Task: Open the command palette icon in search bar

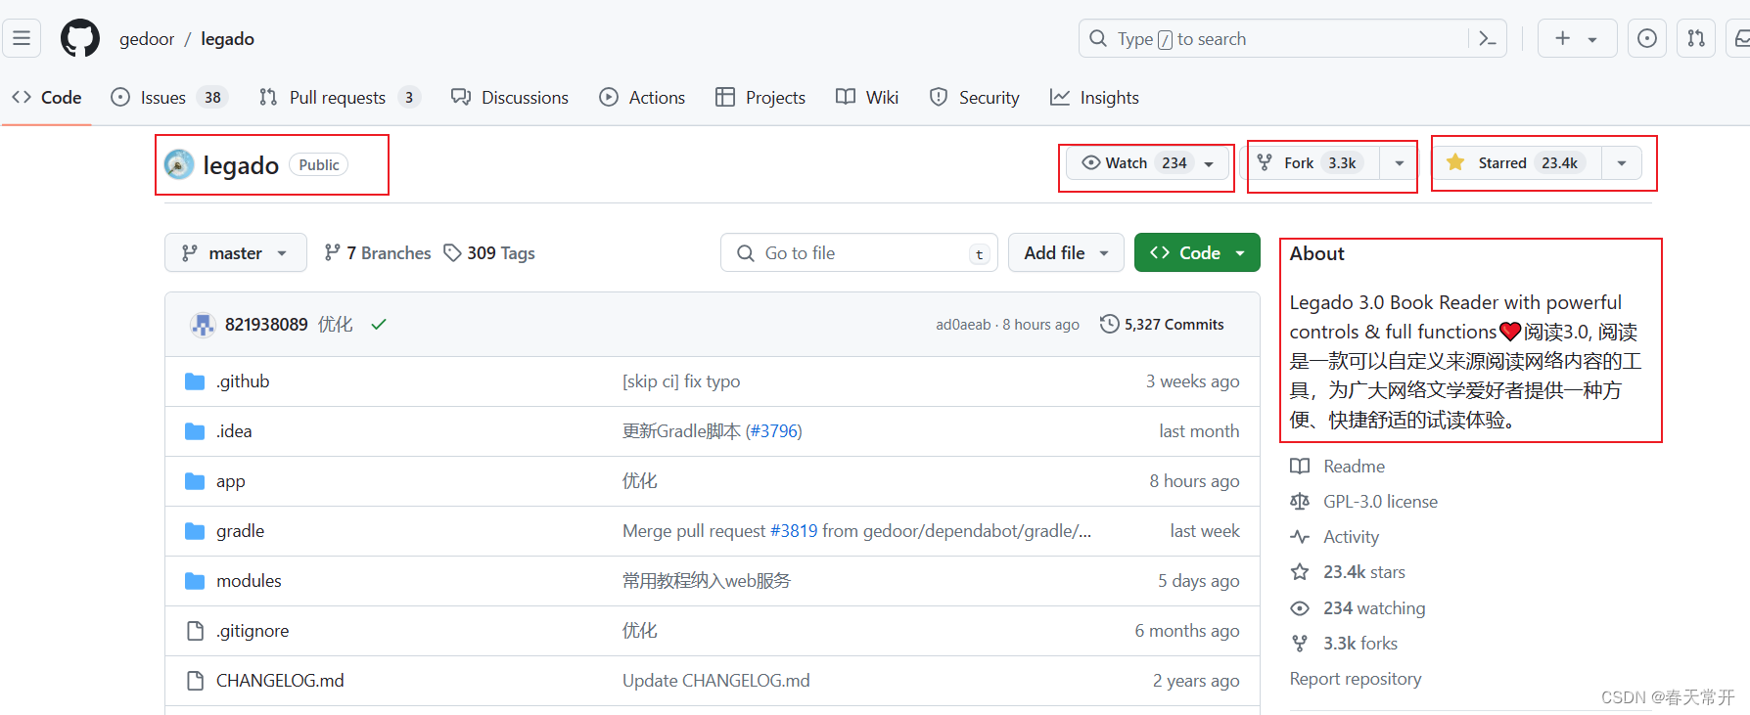Action: [x=1488, y=38]
